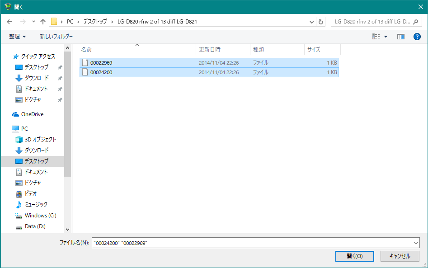
Task: Refresh the folder listing
Action: tap(321, 22)
